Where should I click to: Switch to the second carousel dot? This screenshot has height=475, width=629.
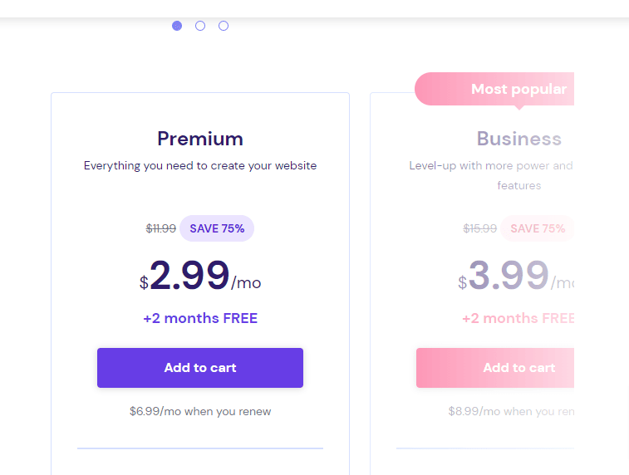point(200,26)
